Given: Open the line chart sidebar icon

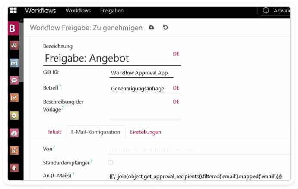Looking at the screenshot, I should 14,98.
